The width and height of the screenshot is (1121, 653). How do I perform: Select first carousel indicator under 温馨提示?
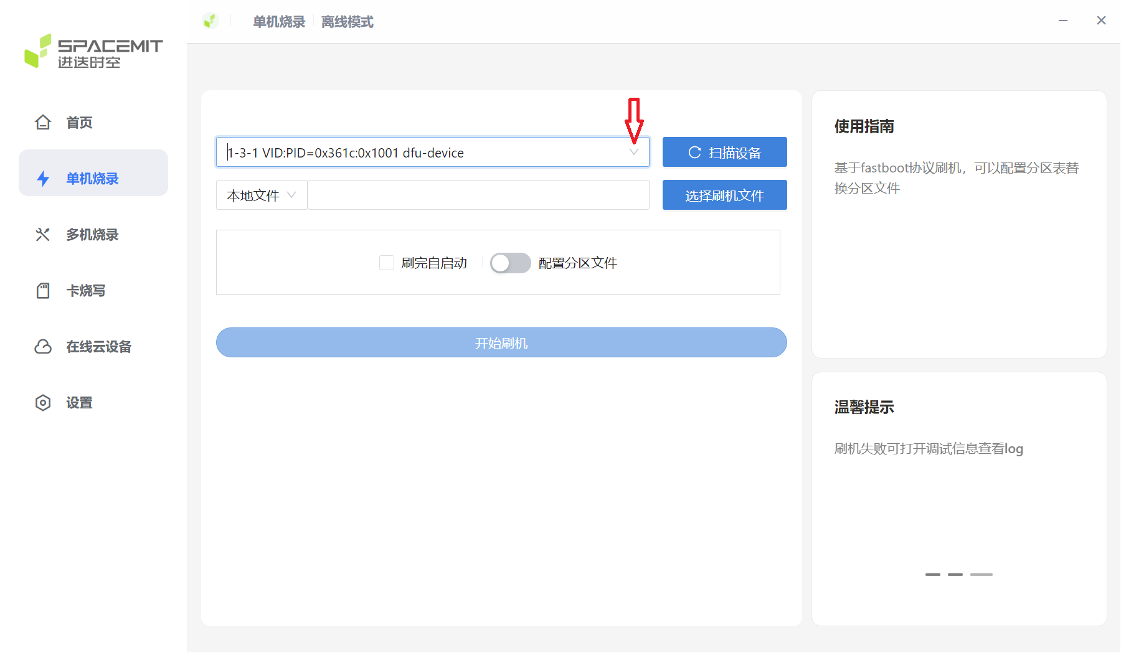(933, 574)
